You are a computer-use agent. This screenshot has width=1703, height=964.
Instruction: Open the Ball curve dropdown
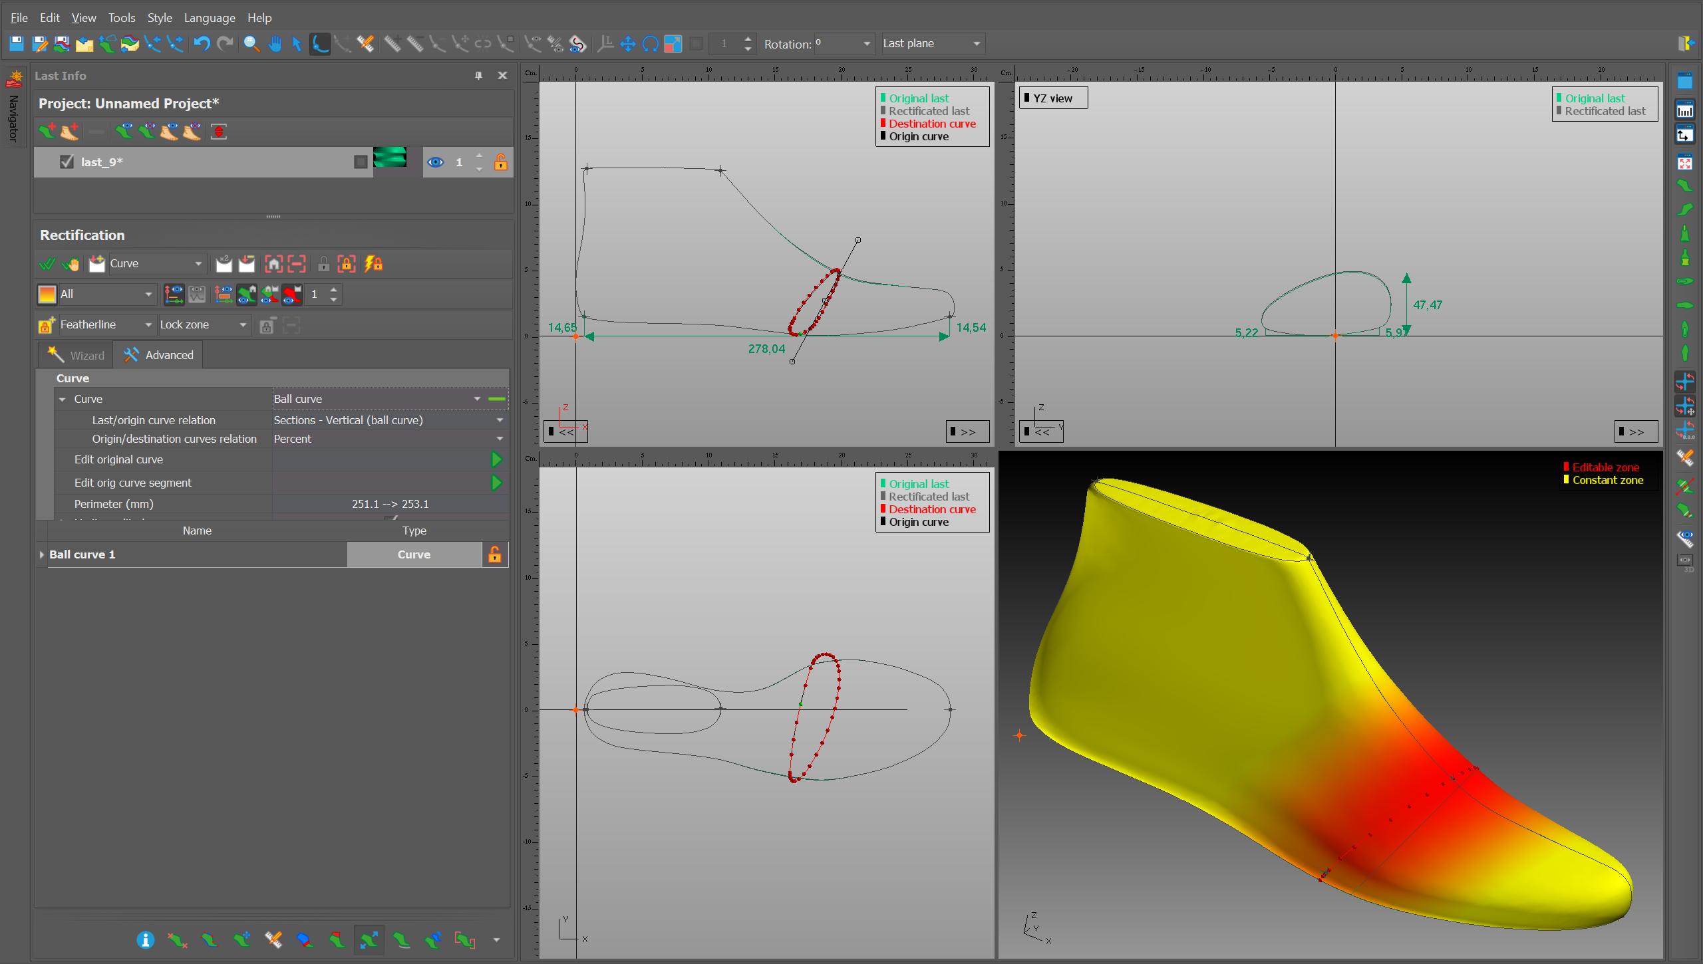click(476, 399)
